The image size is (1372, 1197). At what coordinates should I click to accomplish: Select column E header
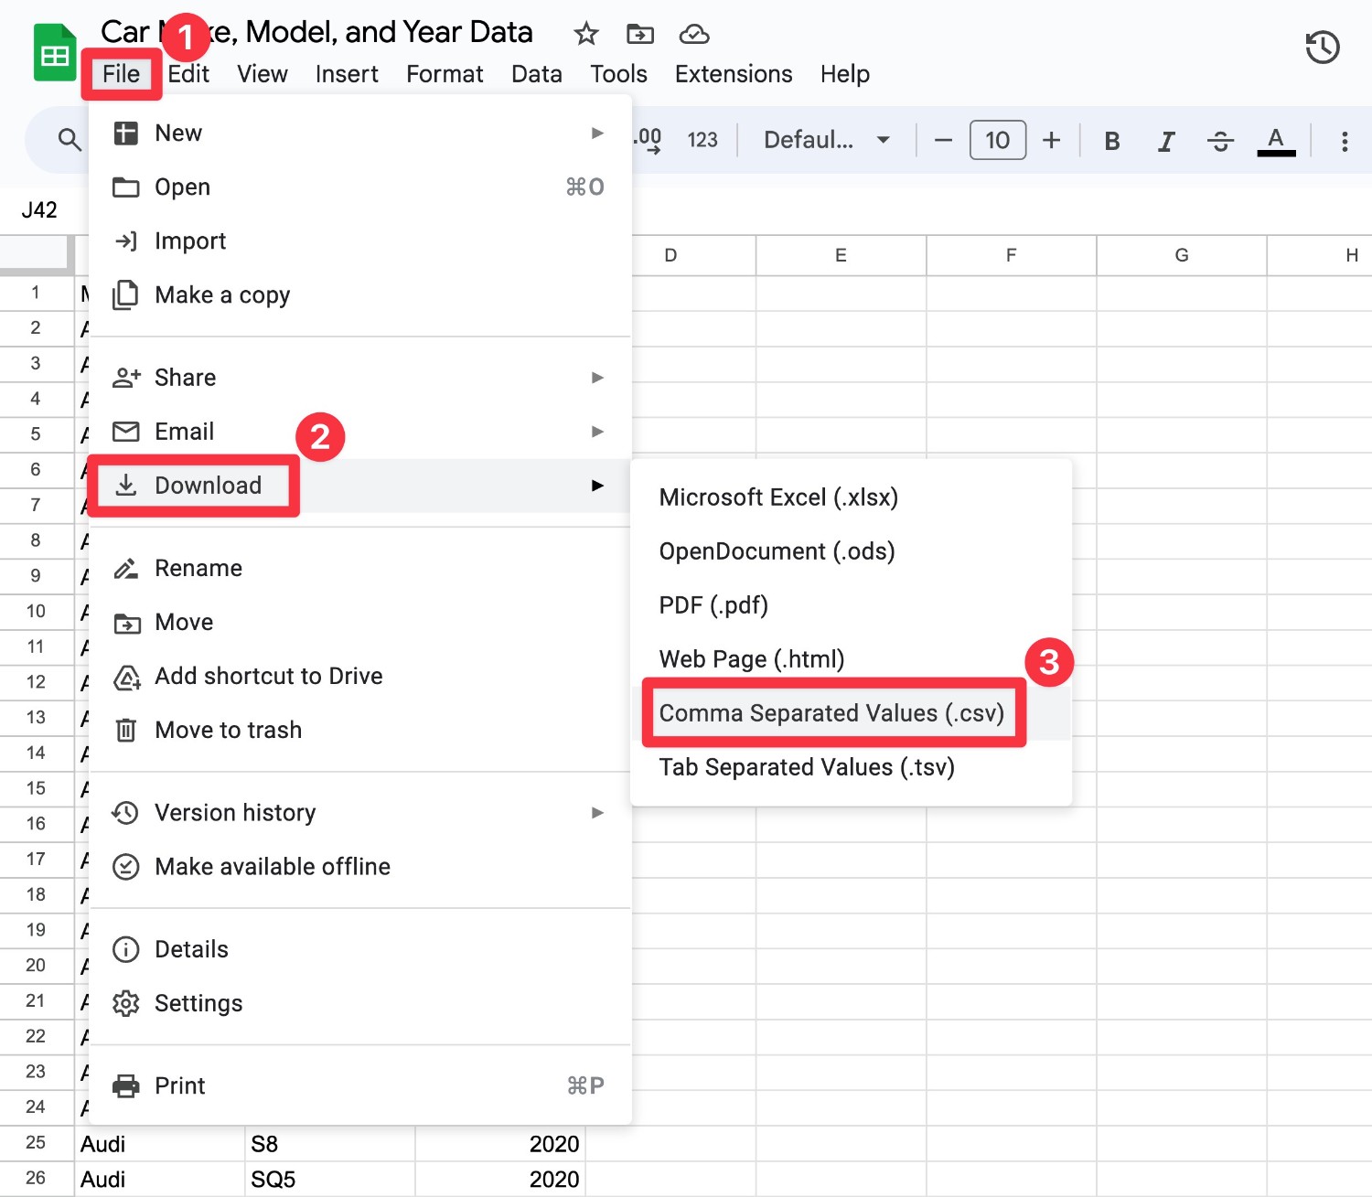pos(841,255)
